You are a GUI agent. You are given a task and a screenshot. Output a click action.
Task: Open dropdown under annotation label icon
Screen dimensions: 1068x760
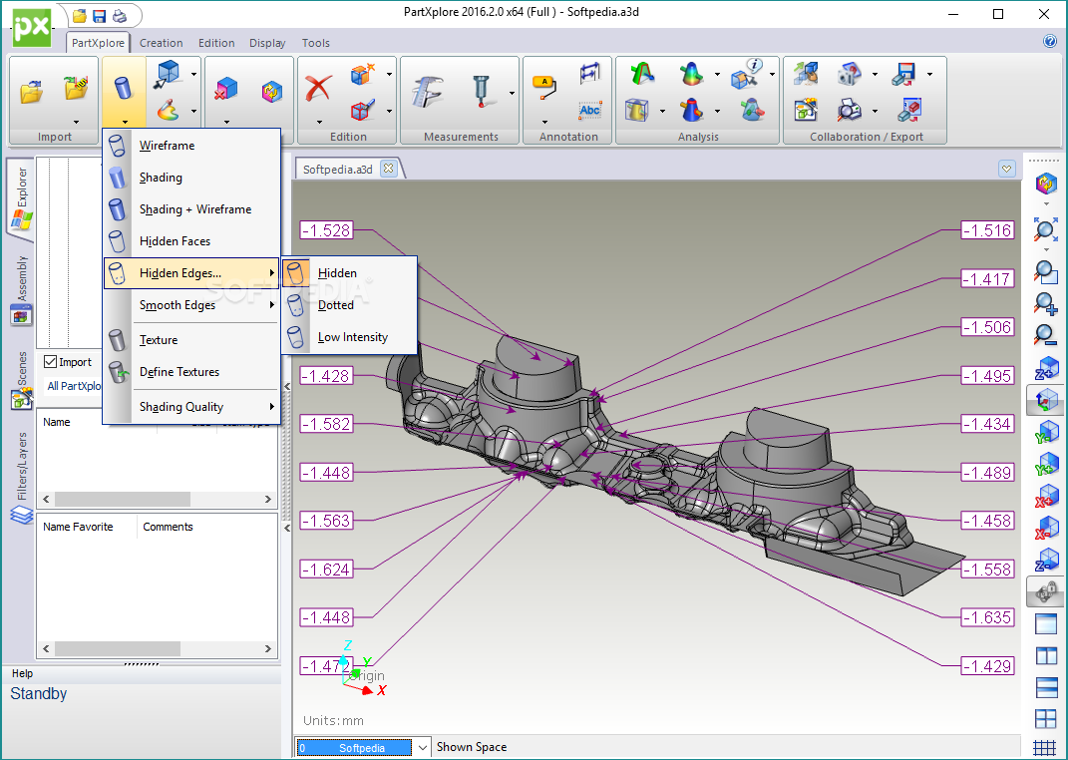click(x=544, y=123)
